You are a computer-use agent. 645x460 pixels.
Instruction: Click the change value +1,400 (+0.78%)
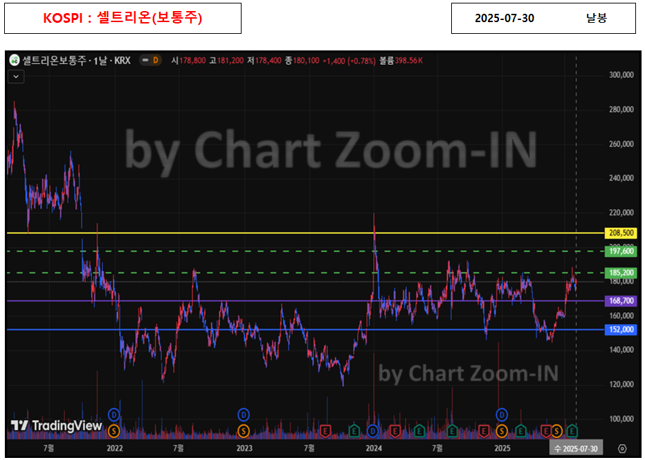pyautogui.click(x=349, y=61)
